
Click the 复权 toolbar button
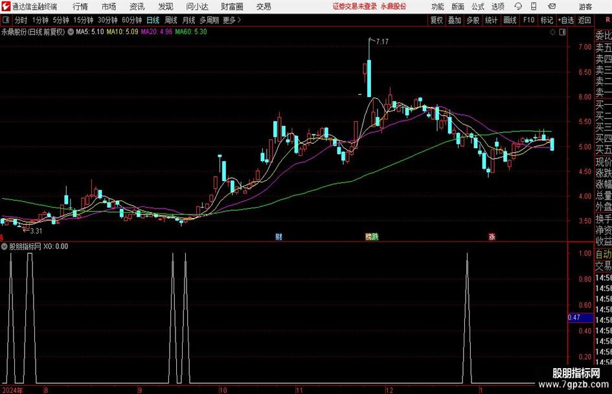pyautogui.click(x=436, y=20)
